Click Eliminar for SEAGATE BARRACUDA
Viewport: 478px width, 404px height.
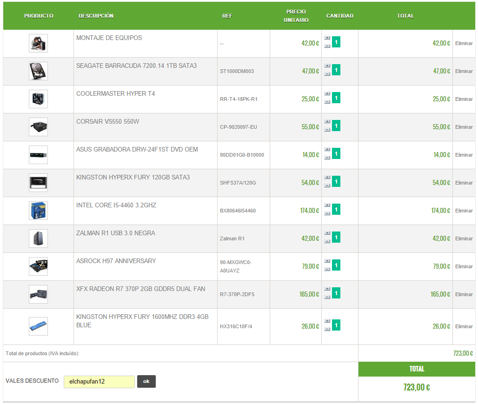pos(464,71)
